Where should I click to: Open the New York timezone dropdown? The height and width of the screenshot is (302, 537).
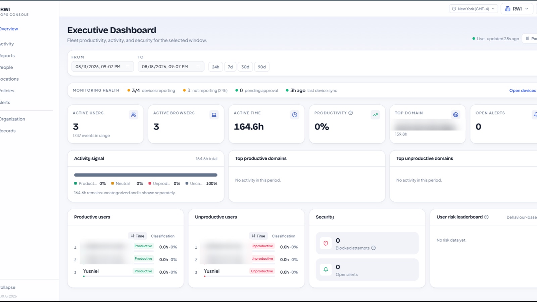tap(473, 9)
